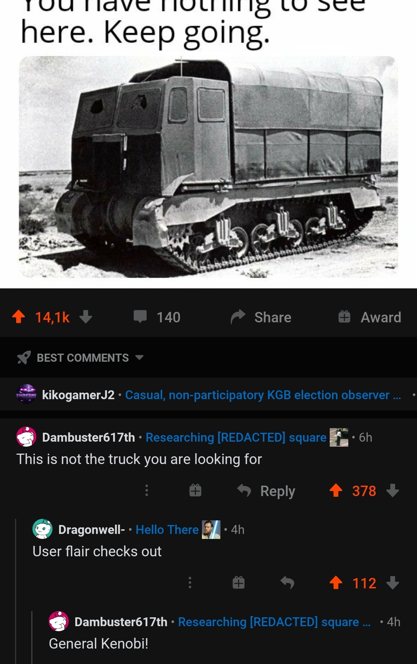
Task: Downvote the comment with 112 points
Action: tap(393, 583)
